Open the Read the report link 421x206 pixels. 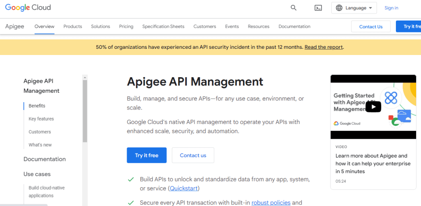[324, 47]
